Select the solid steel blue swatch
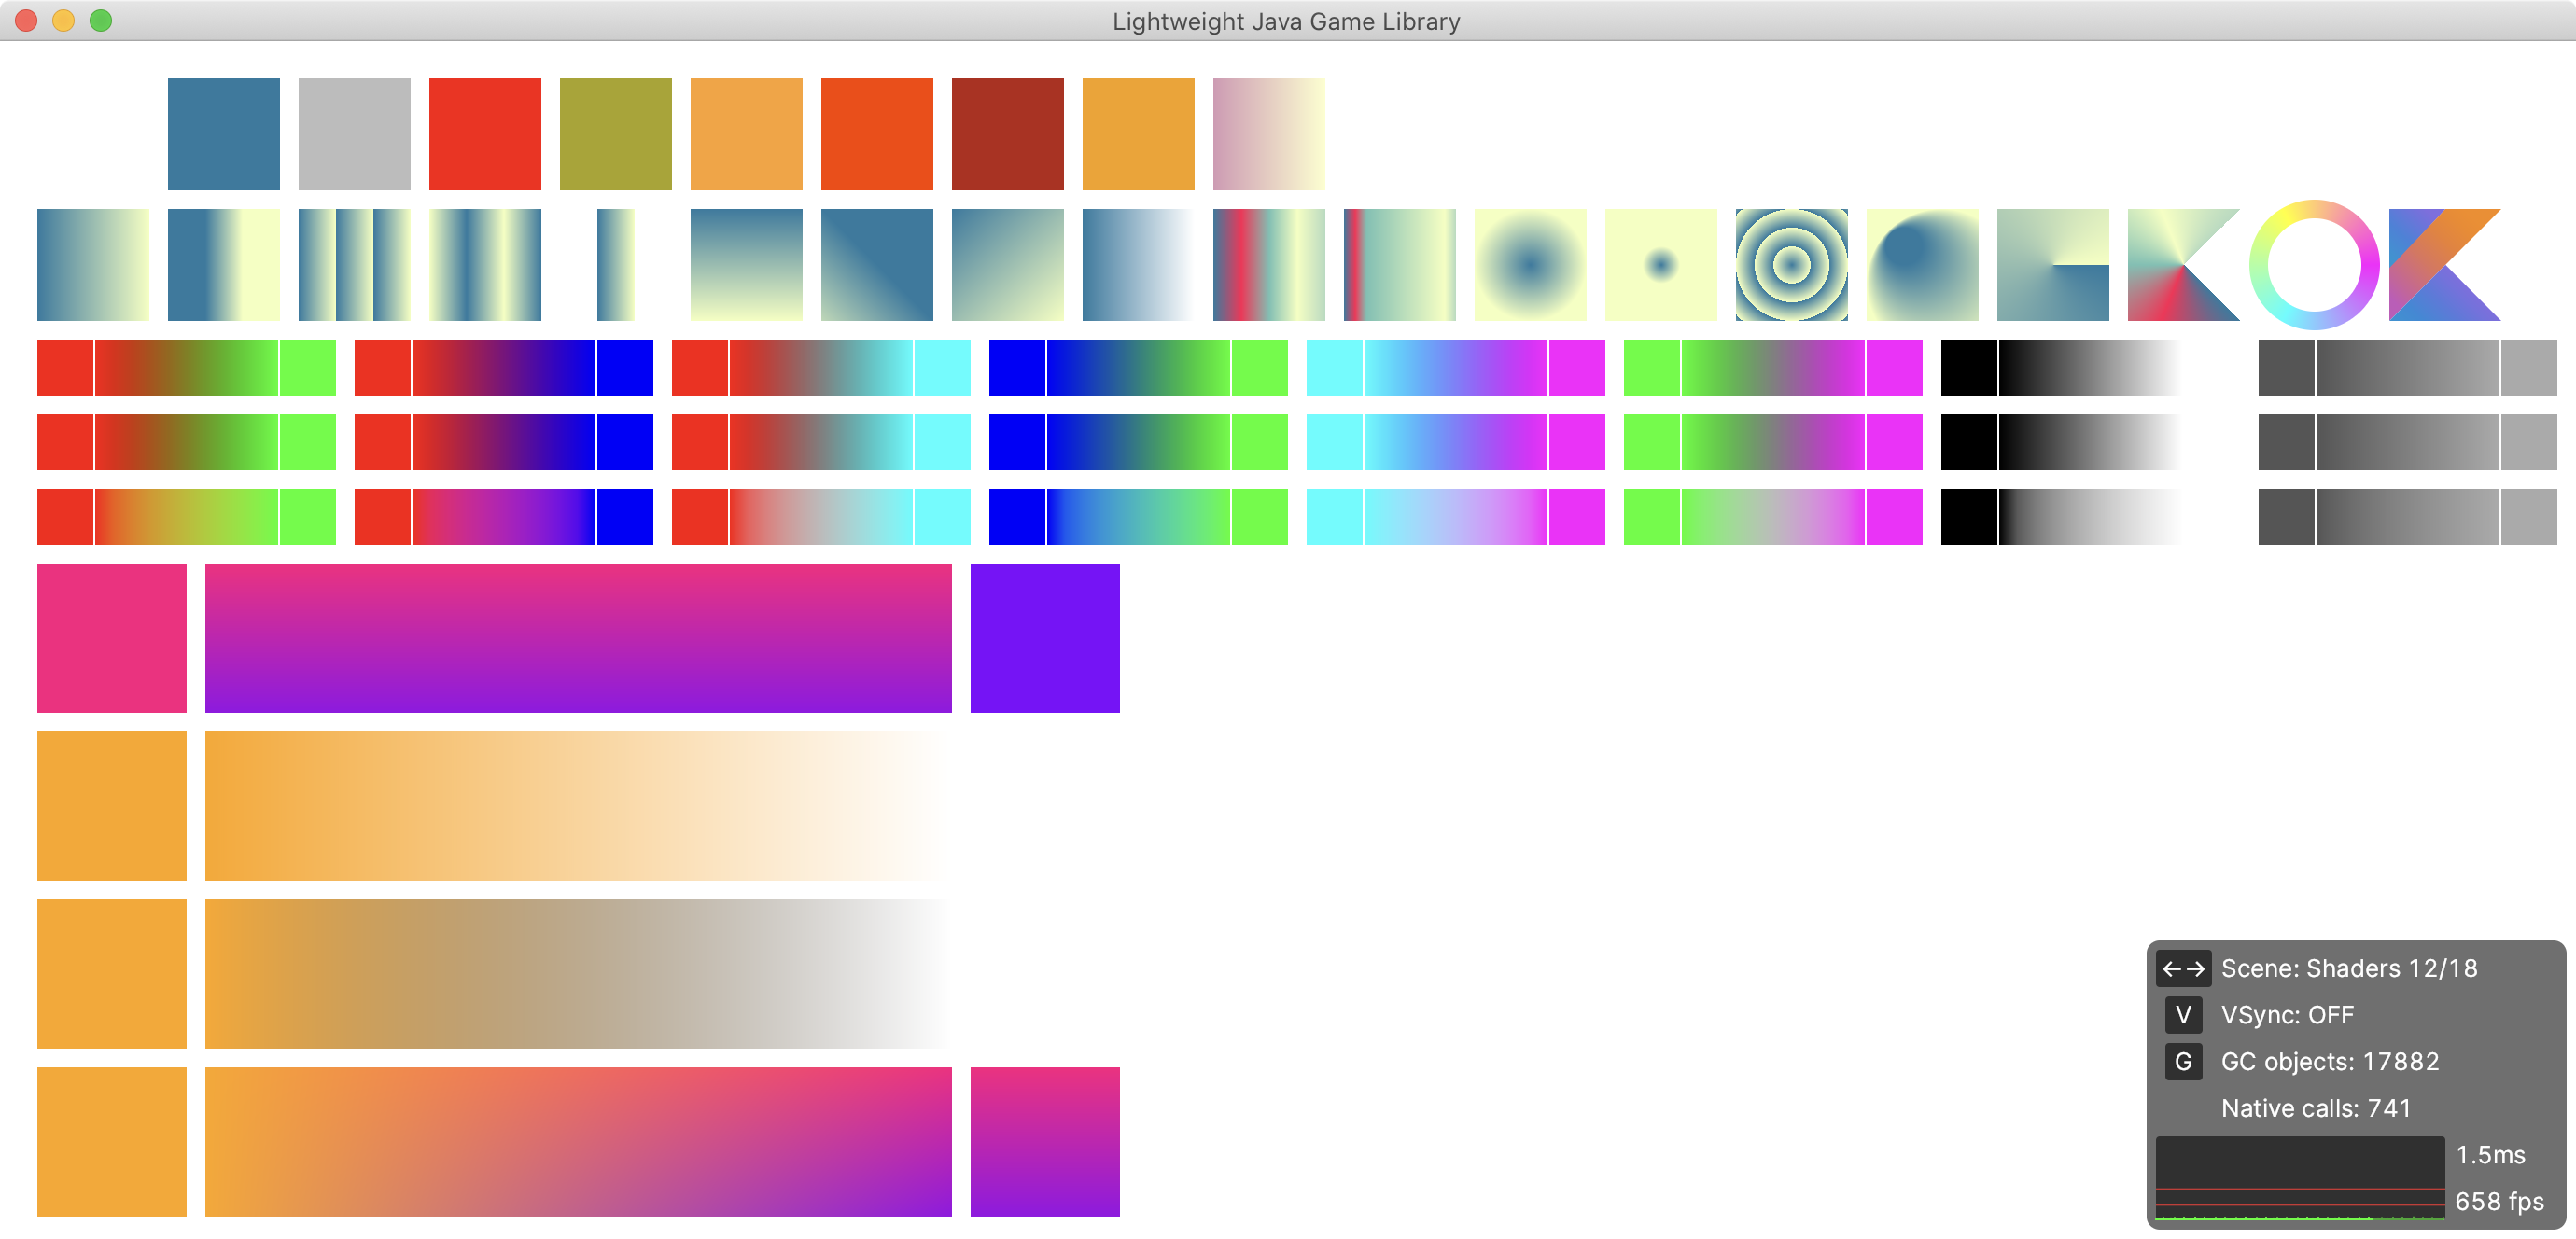This screenshot has height=1239, width=2576. [x=223, y=134]
